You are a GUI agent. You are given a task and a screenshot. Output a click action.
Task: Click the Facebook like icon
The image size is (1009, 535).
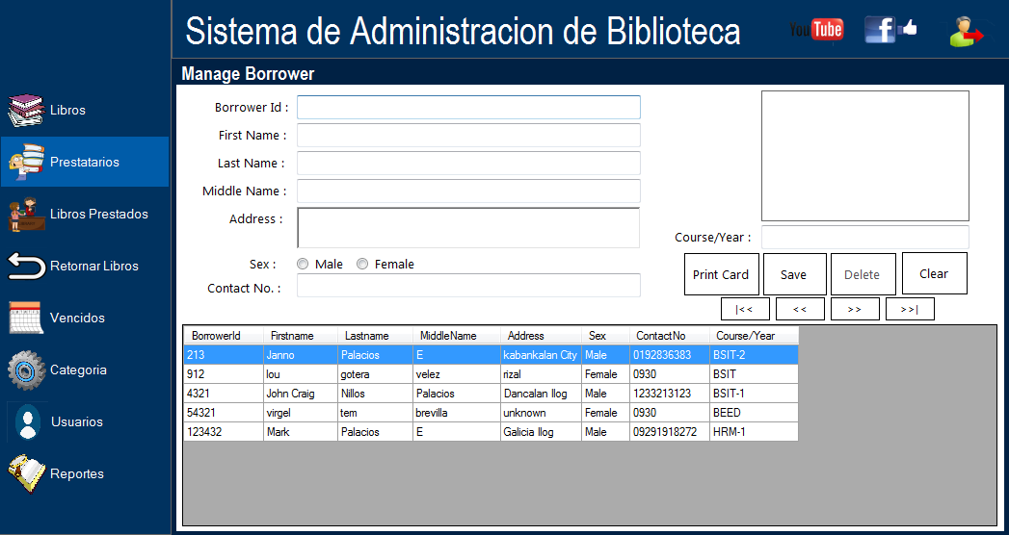click(x=890, y=30)
